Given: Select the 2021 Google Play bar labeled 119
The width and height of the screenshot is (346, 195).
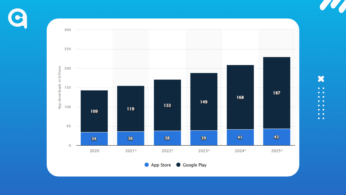Looking at the screenshot, I should (x=131, y=109).
